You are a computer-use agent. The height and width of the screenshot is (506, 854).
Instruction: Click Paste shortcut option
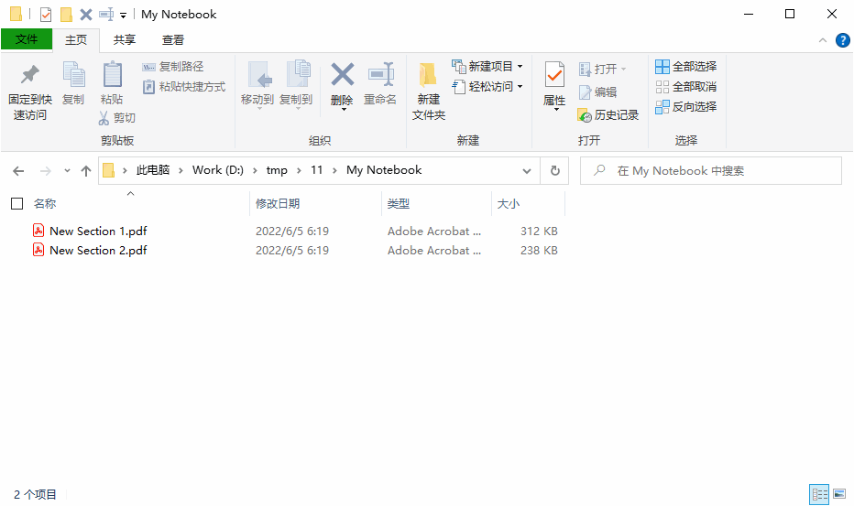point(183,87)
